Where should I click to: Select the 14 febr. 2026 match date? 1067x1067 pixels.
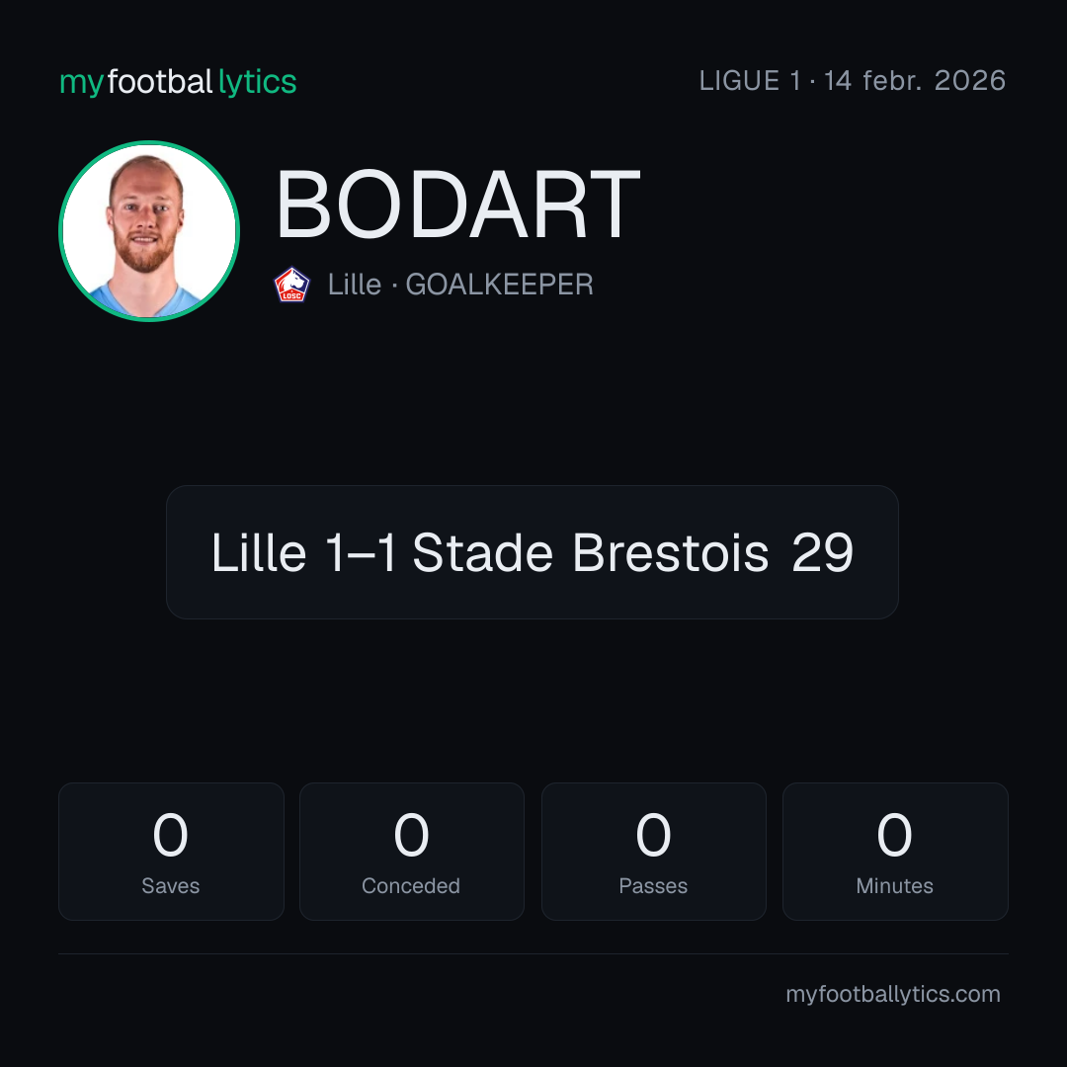915,81
